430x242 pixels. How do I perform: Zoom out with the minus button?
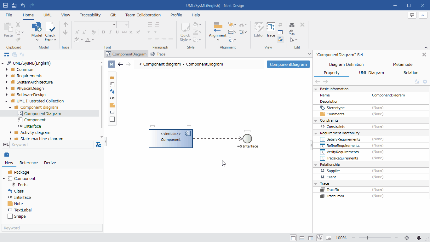click(x=354, y=238)
